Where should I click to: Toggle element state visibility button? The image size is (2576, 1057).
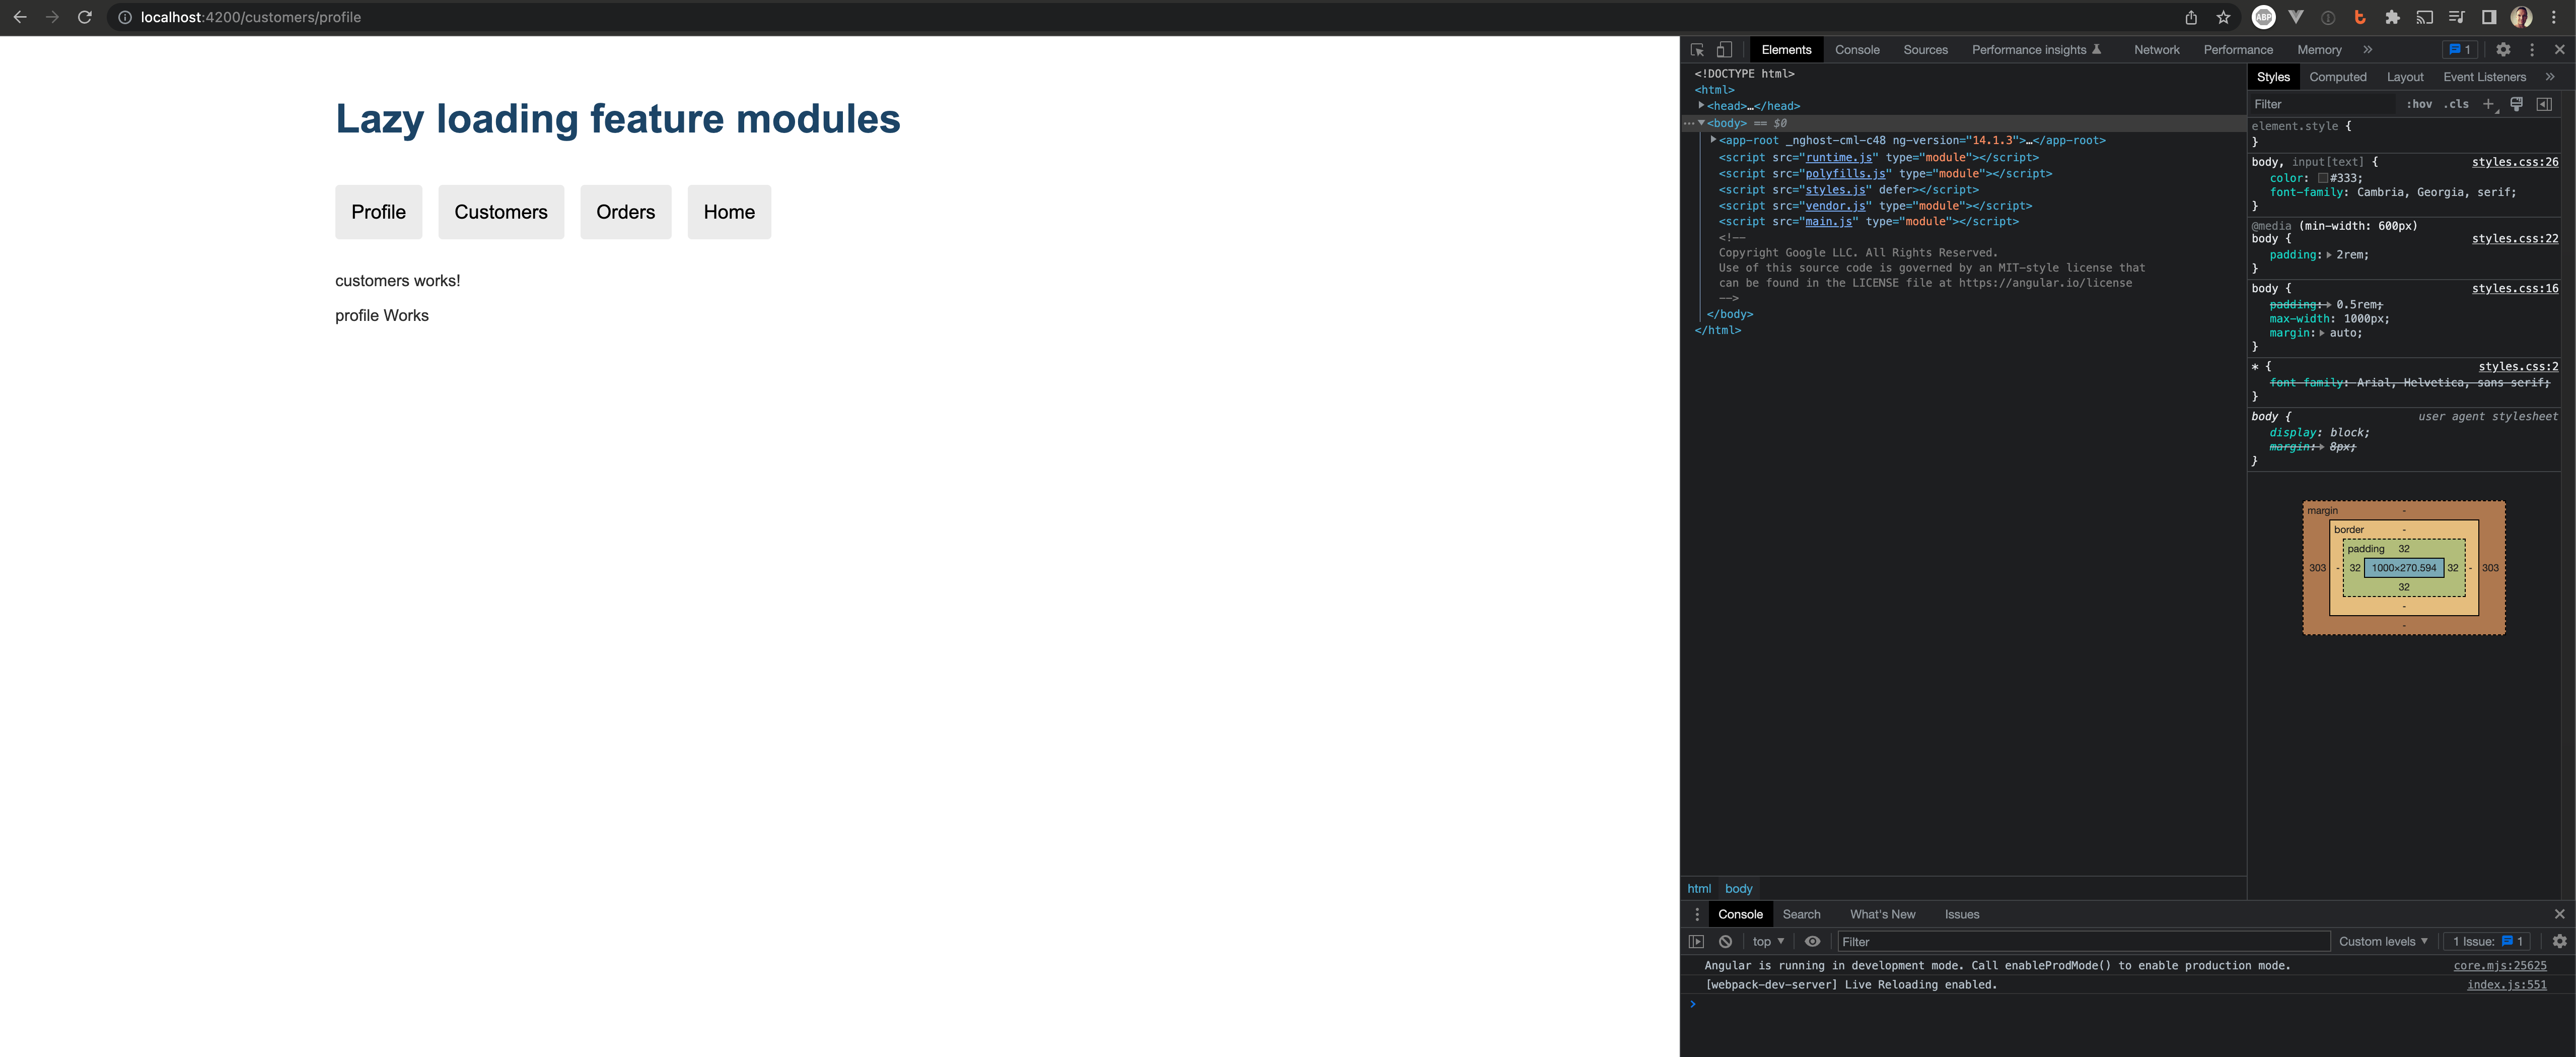[2516, 104]
